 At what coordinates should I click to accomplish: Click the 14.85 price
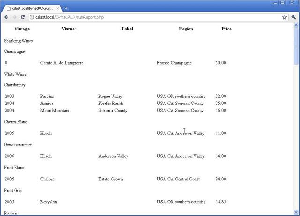tap(221, 202)
